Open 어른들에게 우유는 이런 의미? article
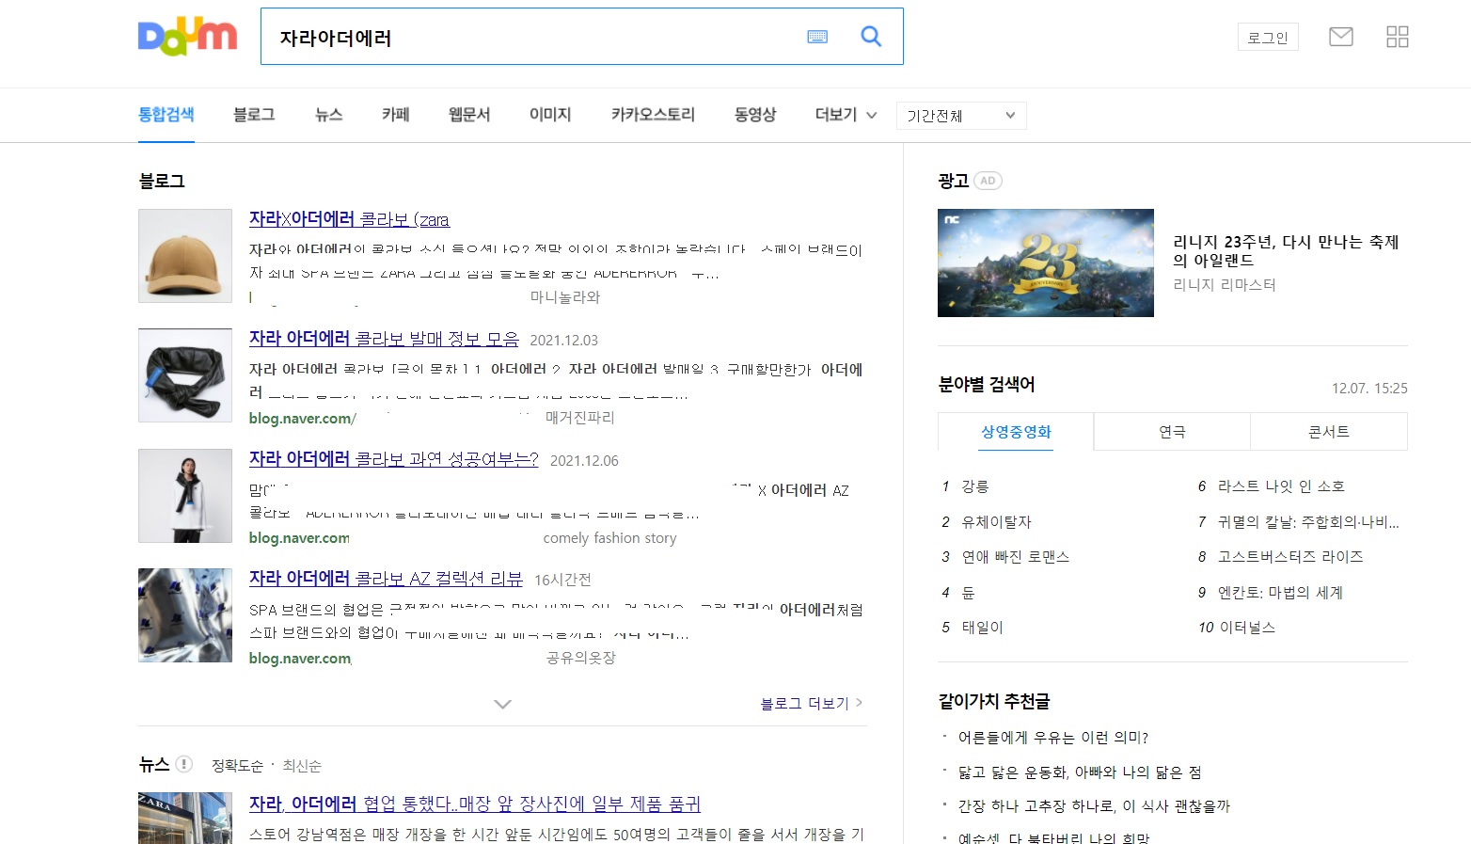 [x=1053, y=738]
